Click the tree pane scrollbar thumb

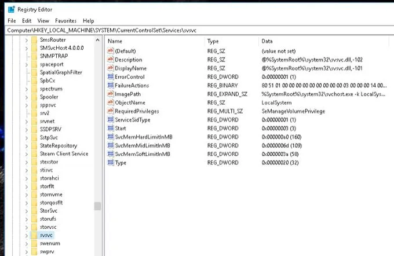97,206
